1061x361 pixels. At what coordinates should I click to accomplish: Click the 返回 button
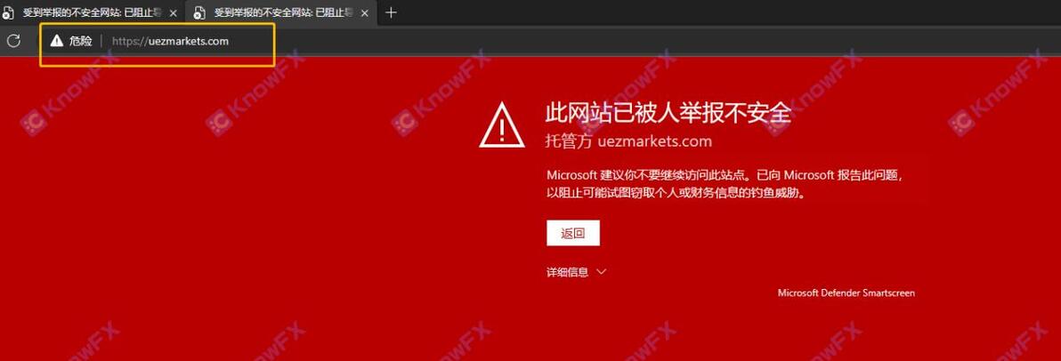573,233
